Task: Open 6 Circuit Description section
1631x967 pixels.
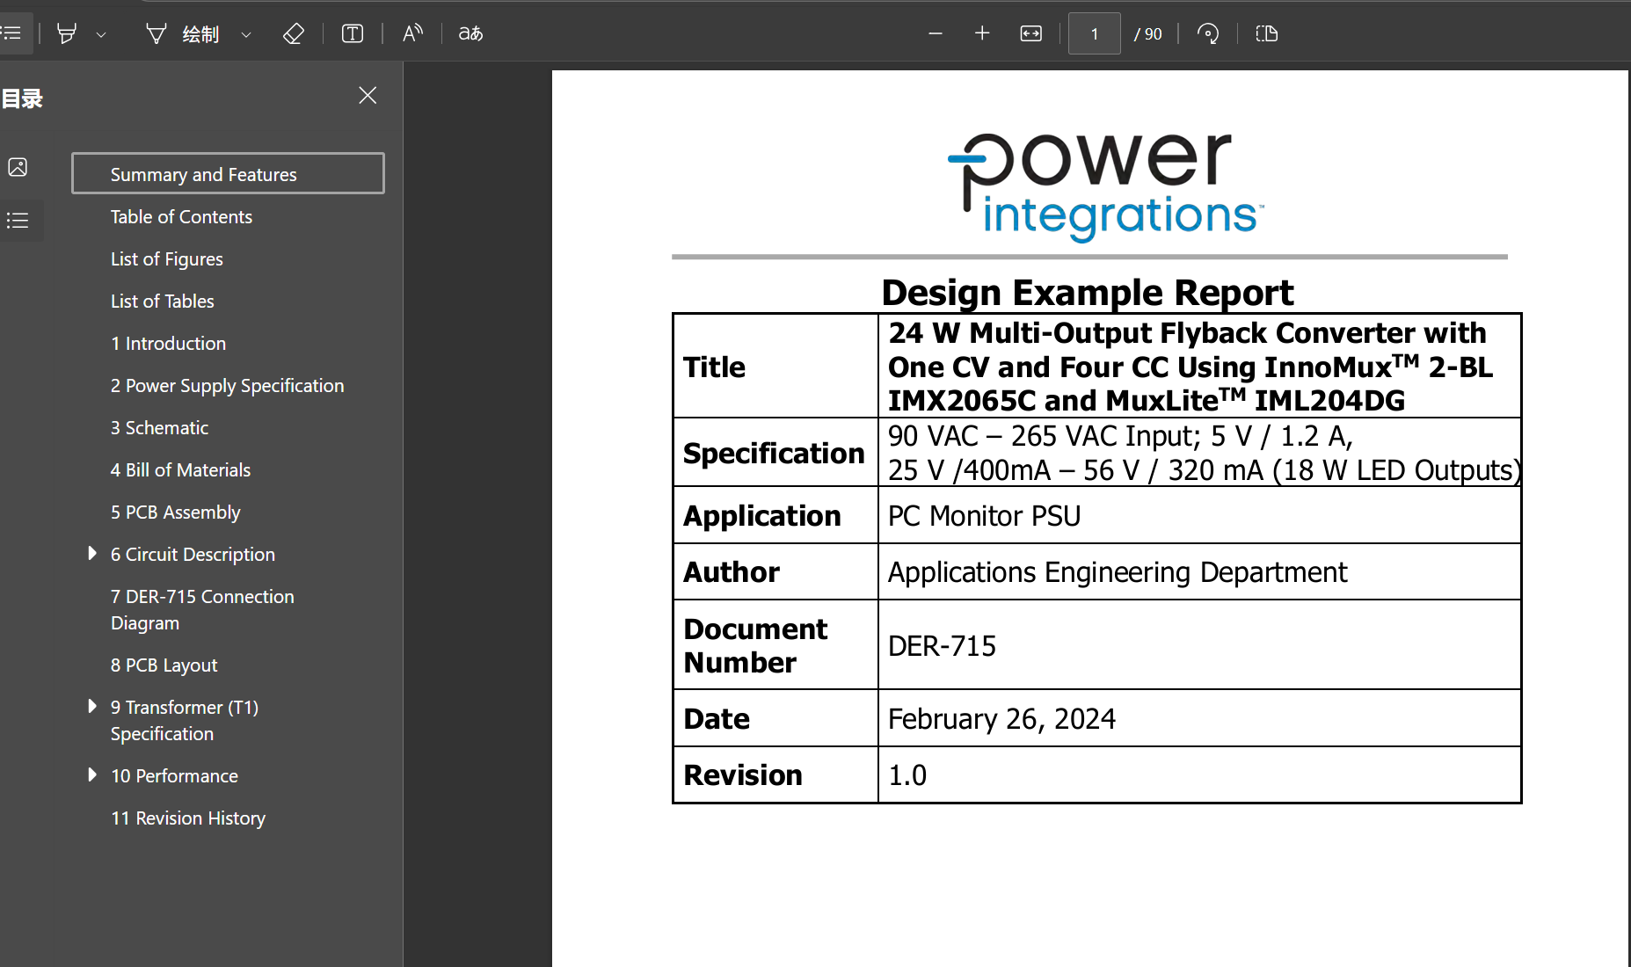Action: tap(193, 554)
